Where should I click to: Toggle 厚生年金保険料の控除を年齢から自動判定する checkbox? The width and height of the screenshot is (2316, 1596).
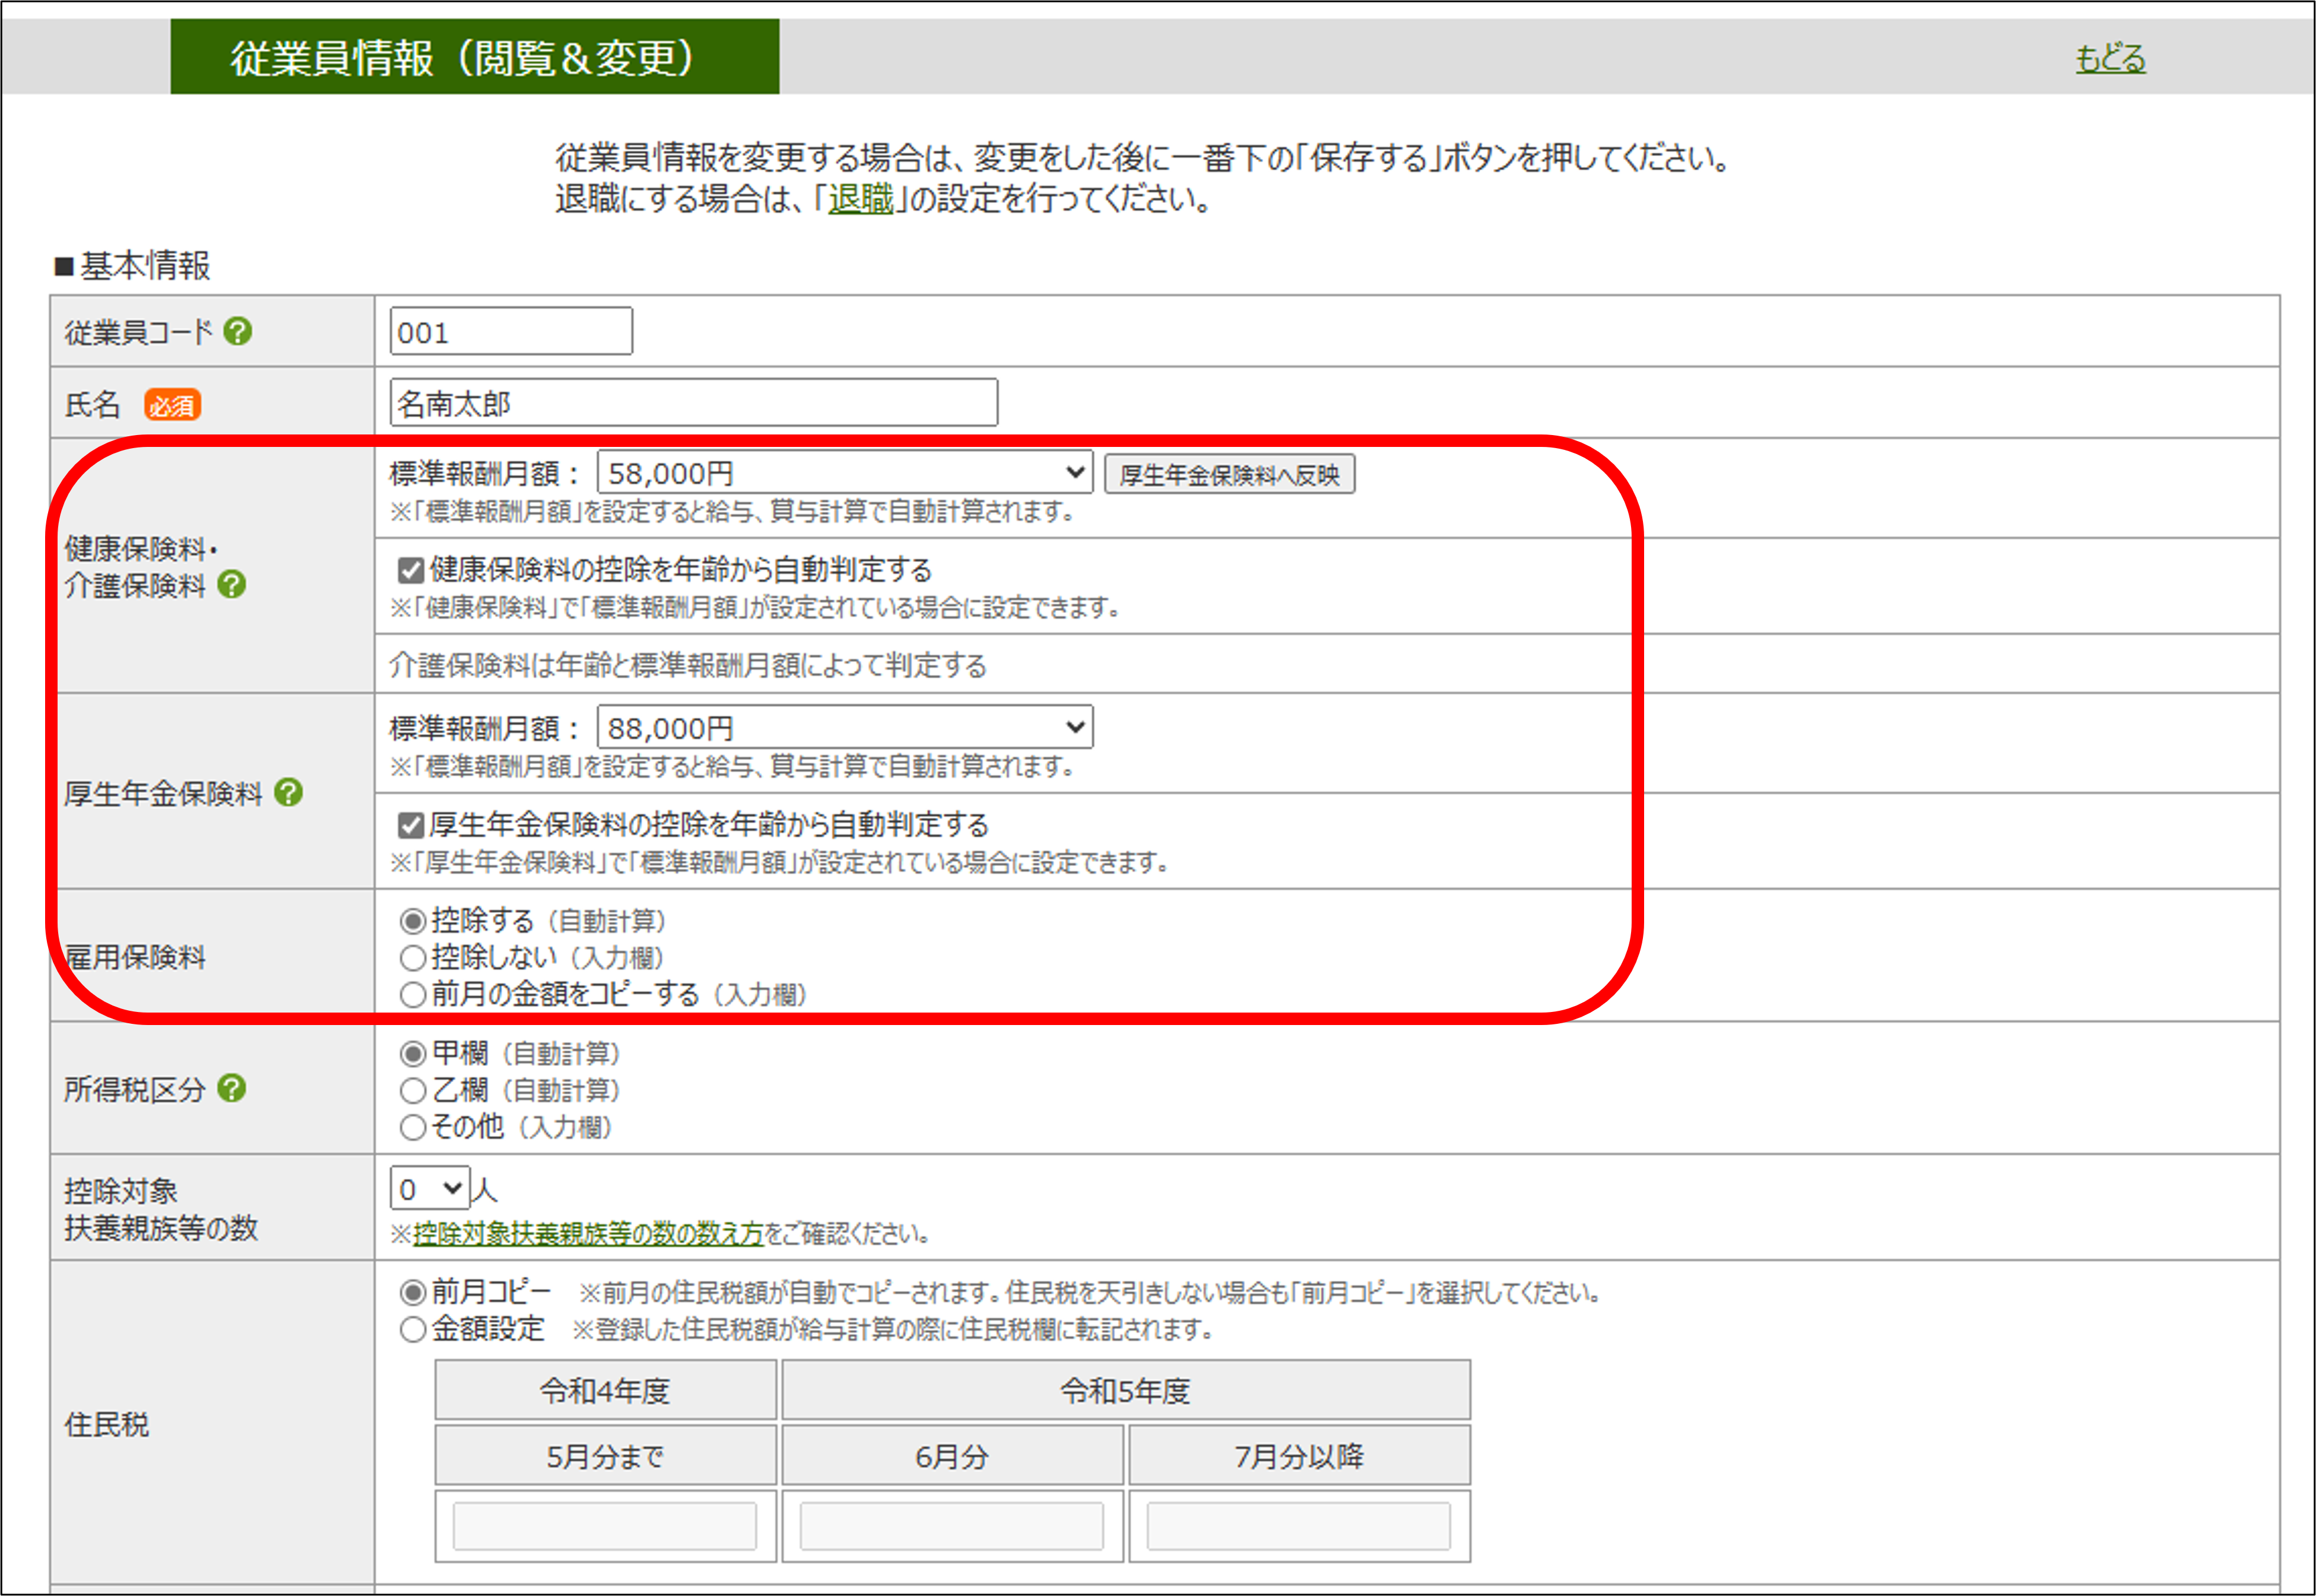410,825
